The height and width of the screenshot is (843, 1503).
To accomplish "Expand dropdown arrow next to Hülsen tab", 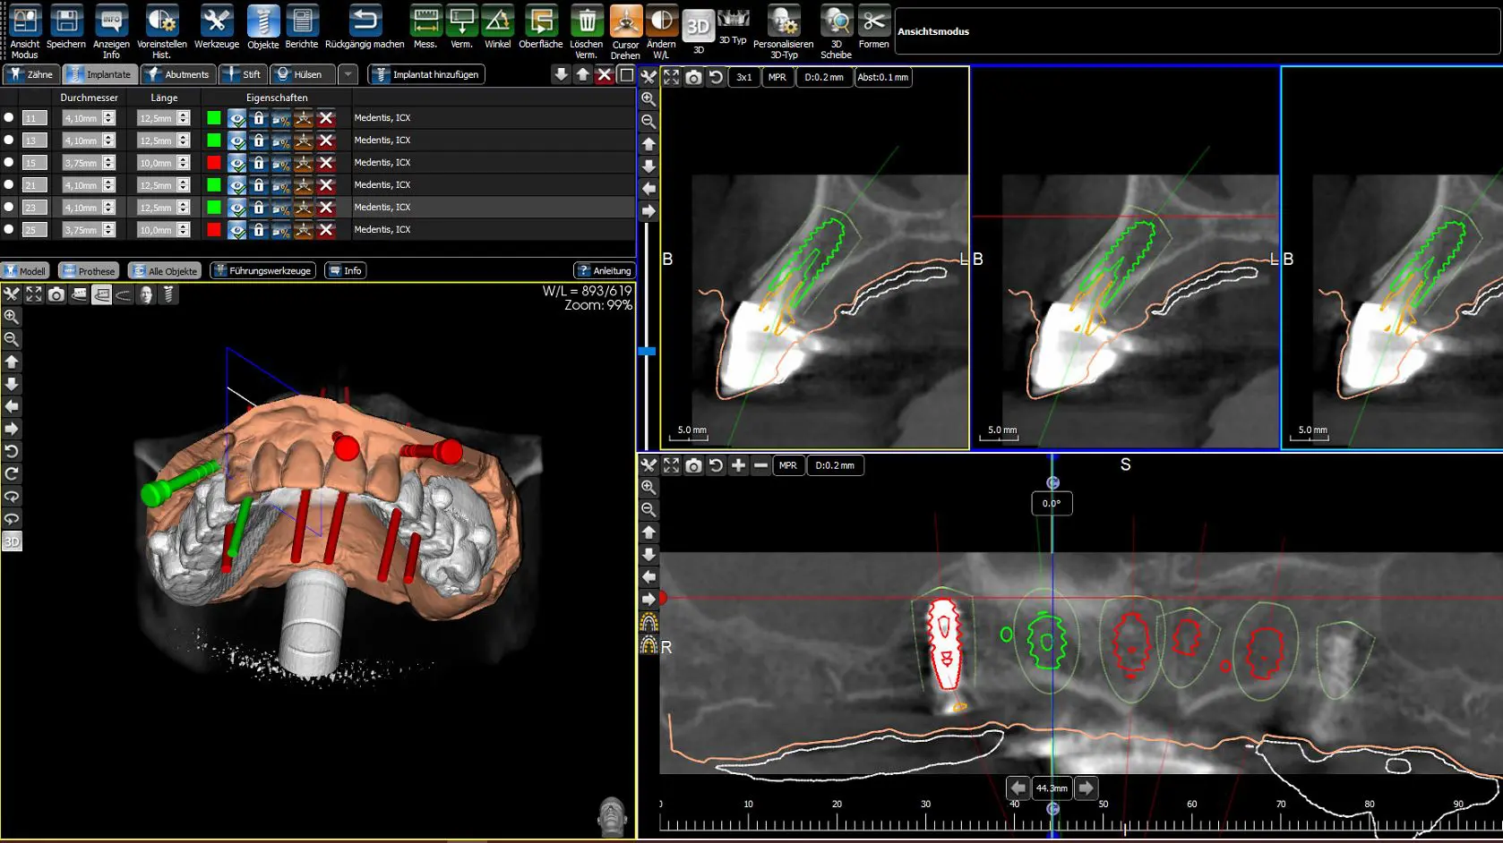I will (x=348, y=74).
